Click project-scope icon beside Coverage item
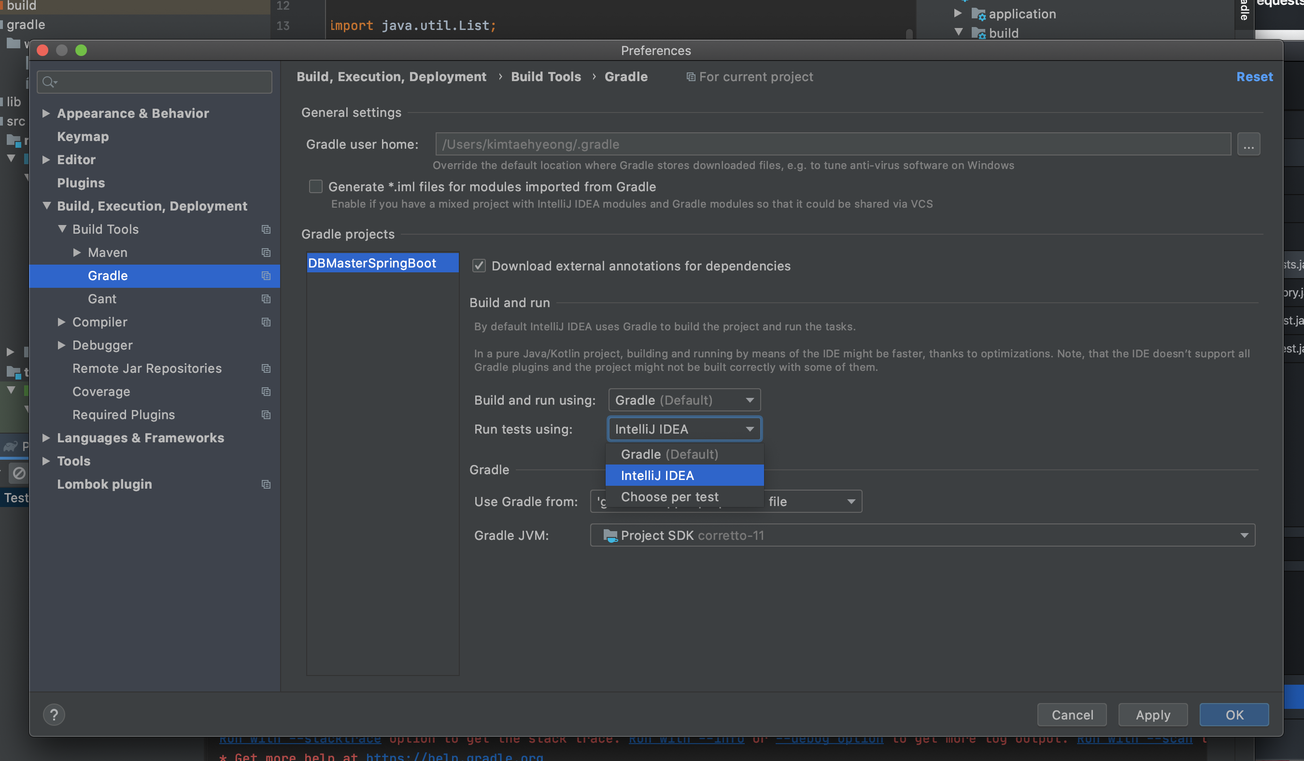Image resolution: width=1304 pixels, height=761 pixels. tap(266, 392)
